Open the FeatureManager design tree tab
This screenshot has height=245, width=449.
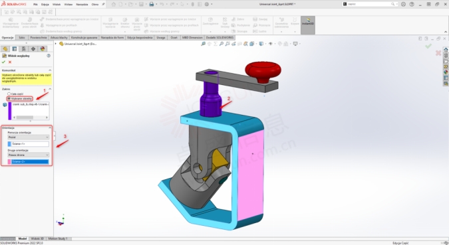tap(5, 49)
